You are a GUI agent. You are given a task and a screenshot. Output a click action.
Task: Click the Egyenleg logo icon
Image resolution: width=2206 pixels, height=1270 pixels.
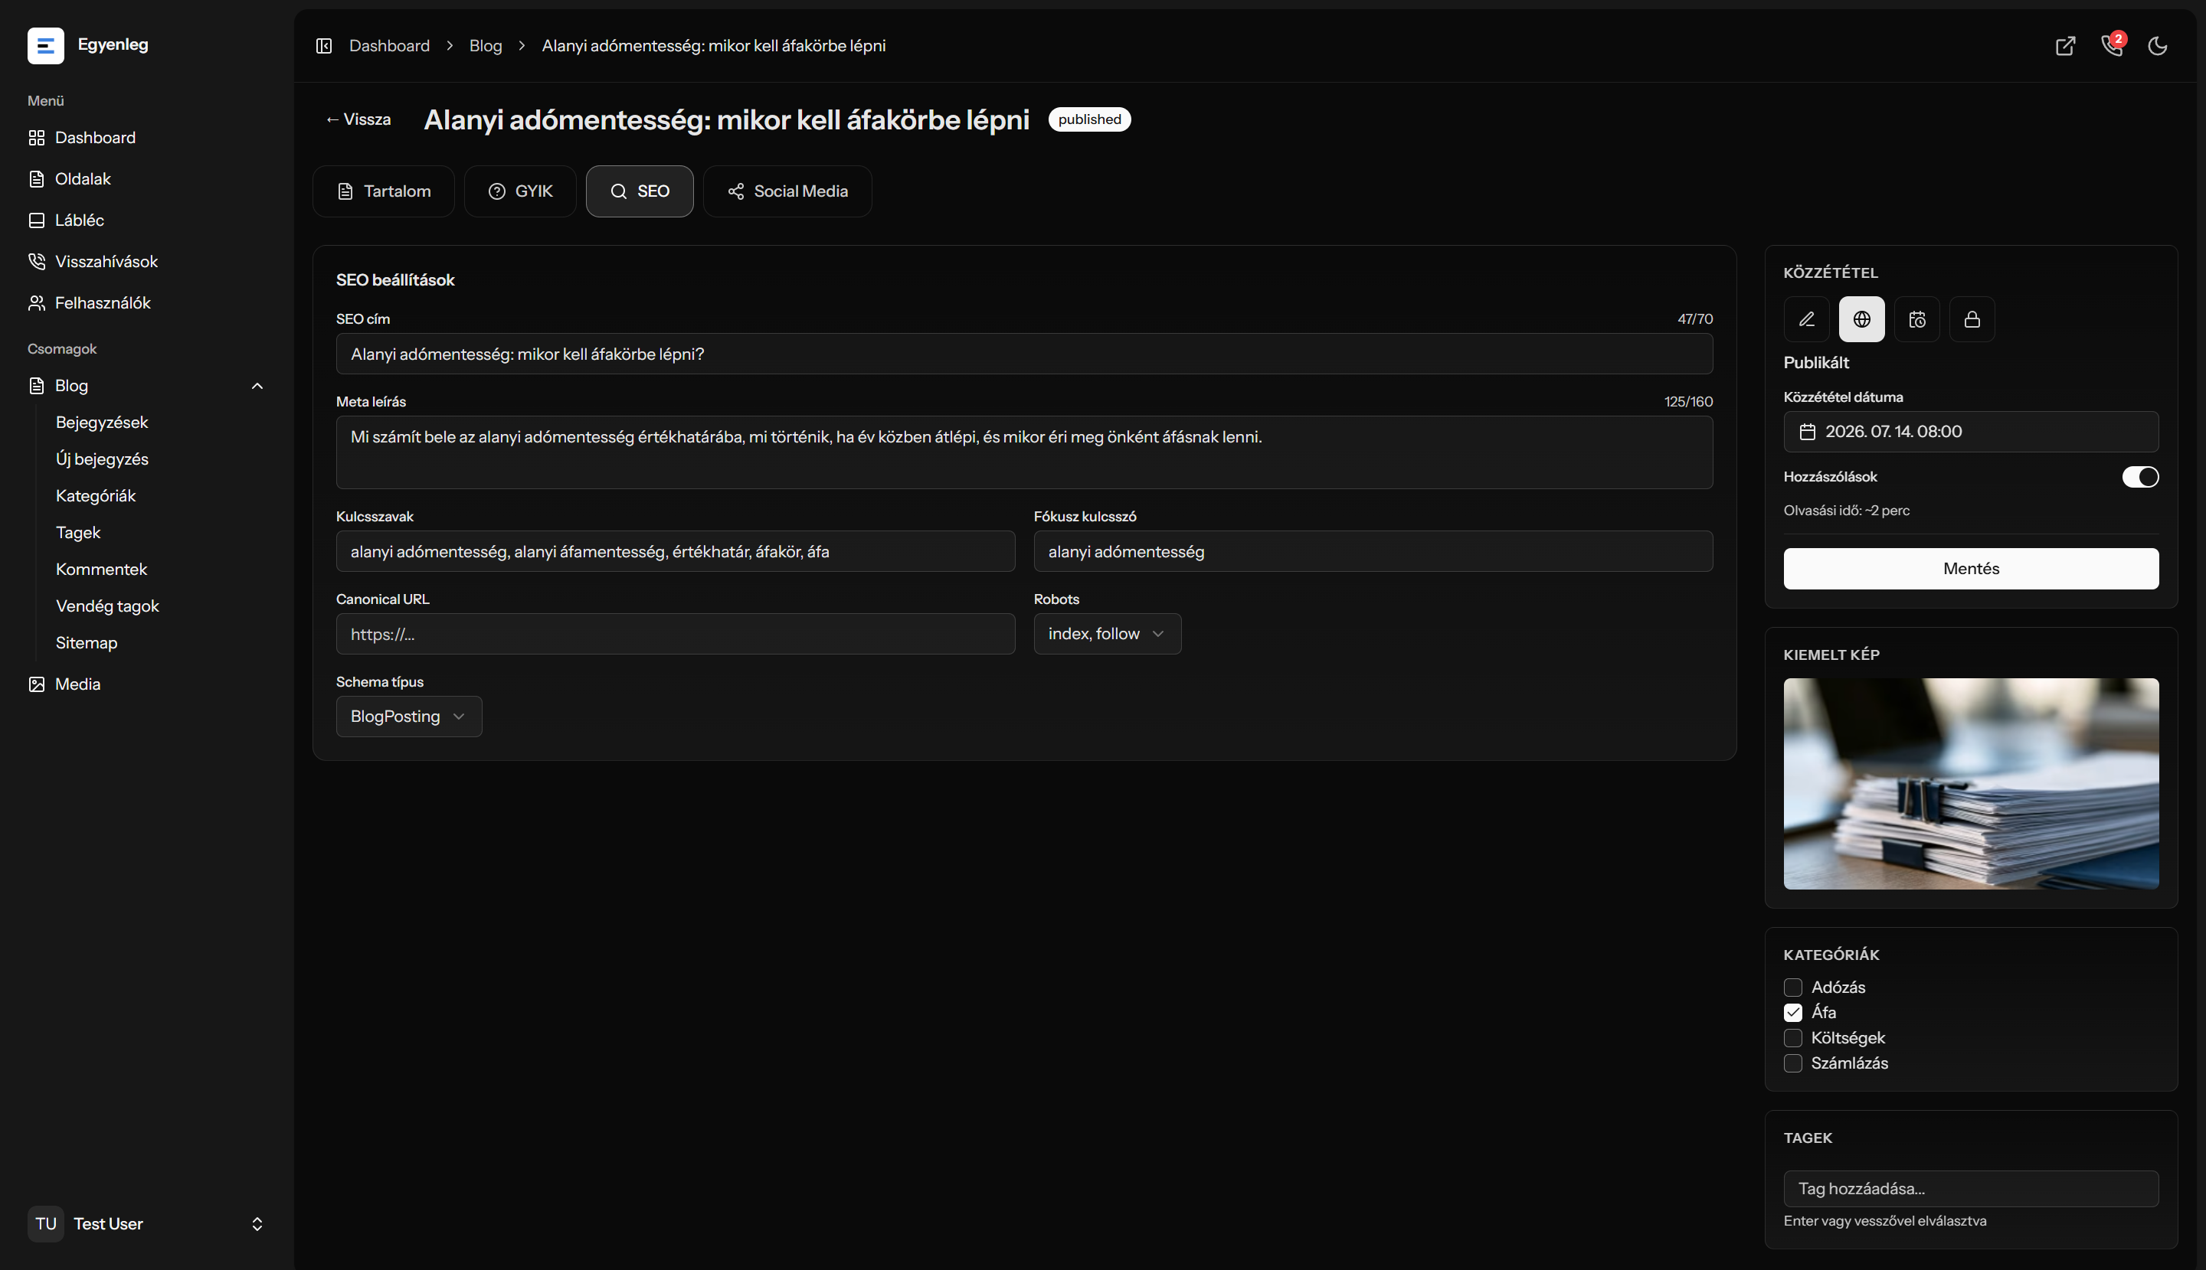45,45
